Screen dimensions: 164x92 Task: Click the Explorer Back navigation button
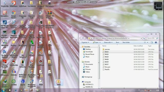(x=81, y=38)
